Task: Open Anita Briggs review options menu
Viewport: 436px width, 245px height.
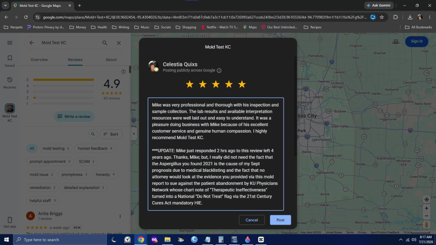Action: coord(120,217)
